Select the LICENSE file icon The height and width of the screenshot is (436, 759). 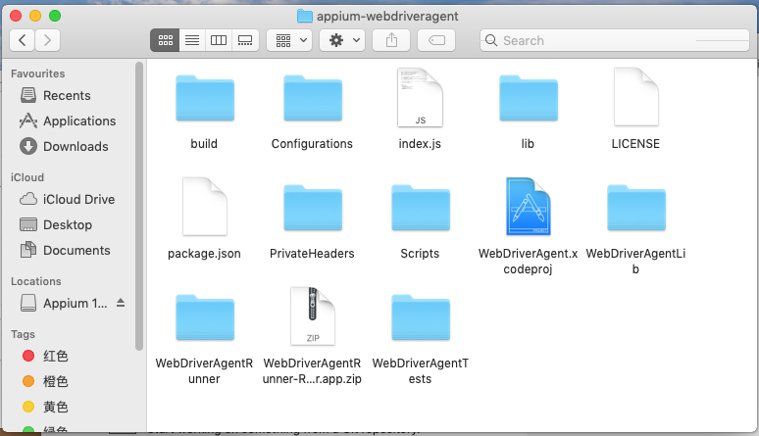point(636,97)
